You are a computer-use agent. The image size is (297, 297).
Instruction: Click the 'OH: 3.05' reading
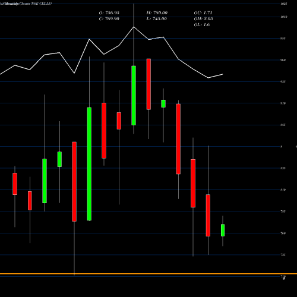[x=204, y=19]
